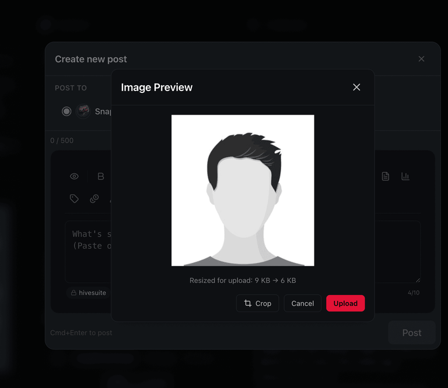Click the Upload button

coord(345,303)
